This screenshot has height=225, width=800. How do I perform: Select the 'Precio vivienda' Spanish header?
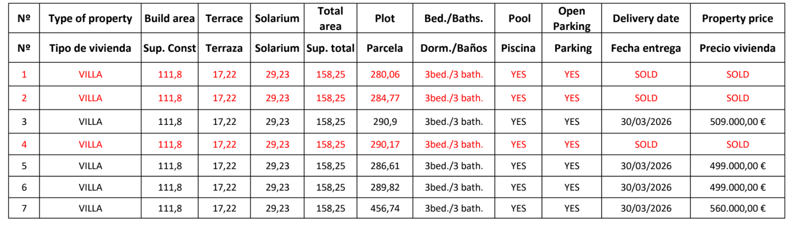737,48
